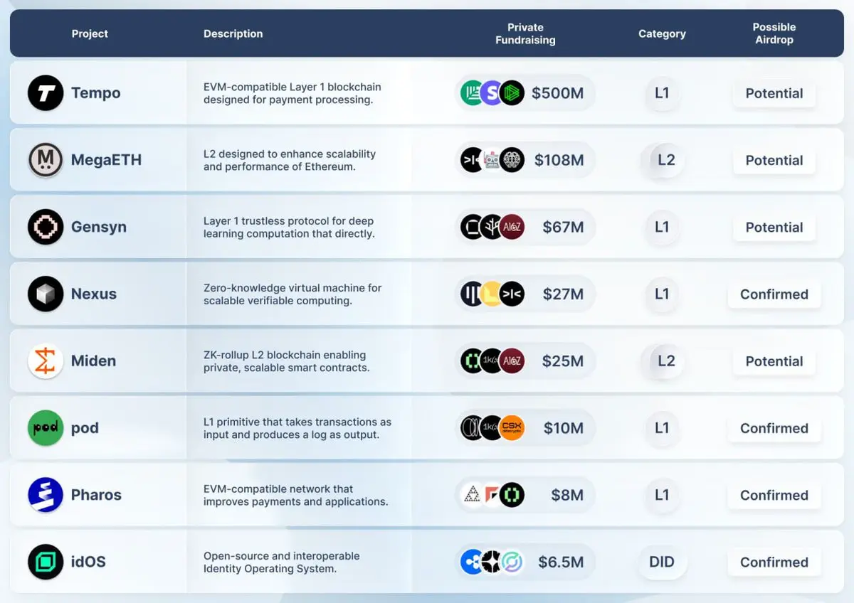Image resolution: width=854 pixels, height=603 pixels.
Task: Click the MegaETH logo icon
Action: click(46, 160)
